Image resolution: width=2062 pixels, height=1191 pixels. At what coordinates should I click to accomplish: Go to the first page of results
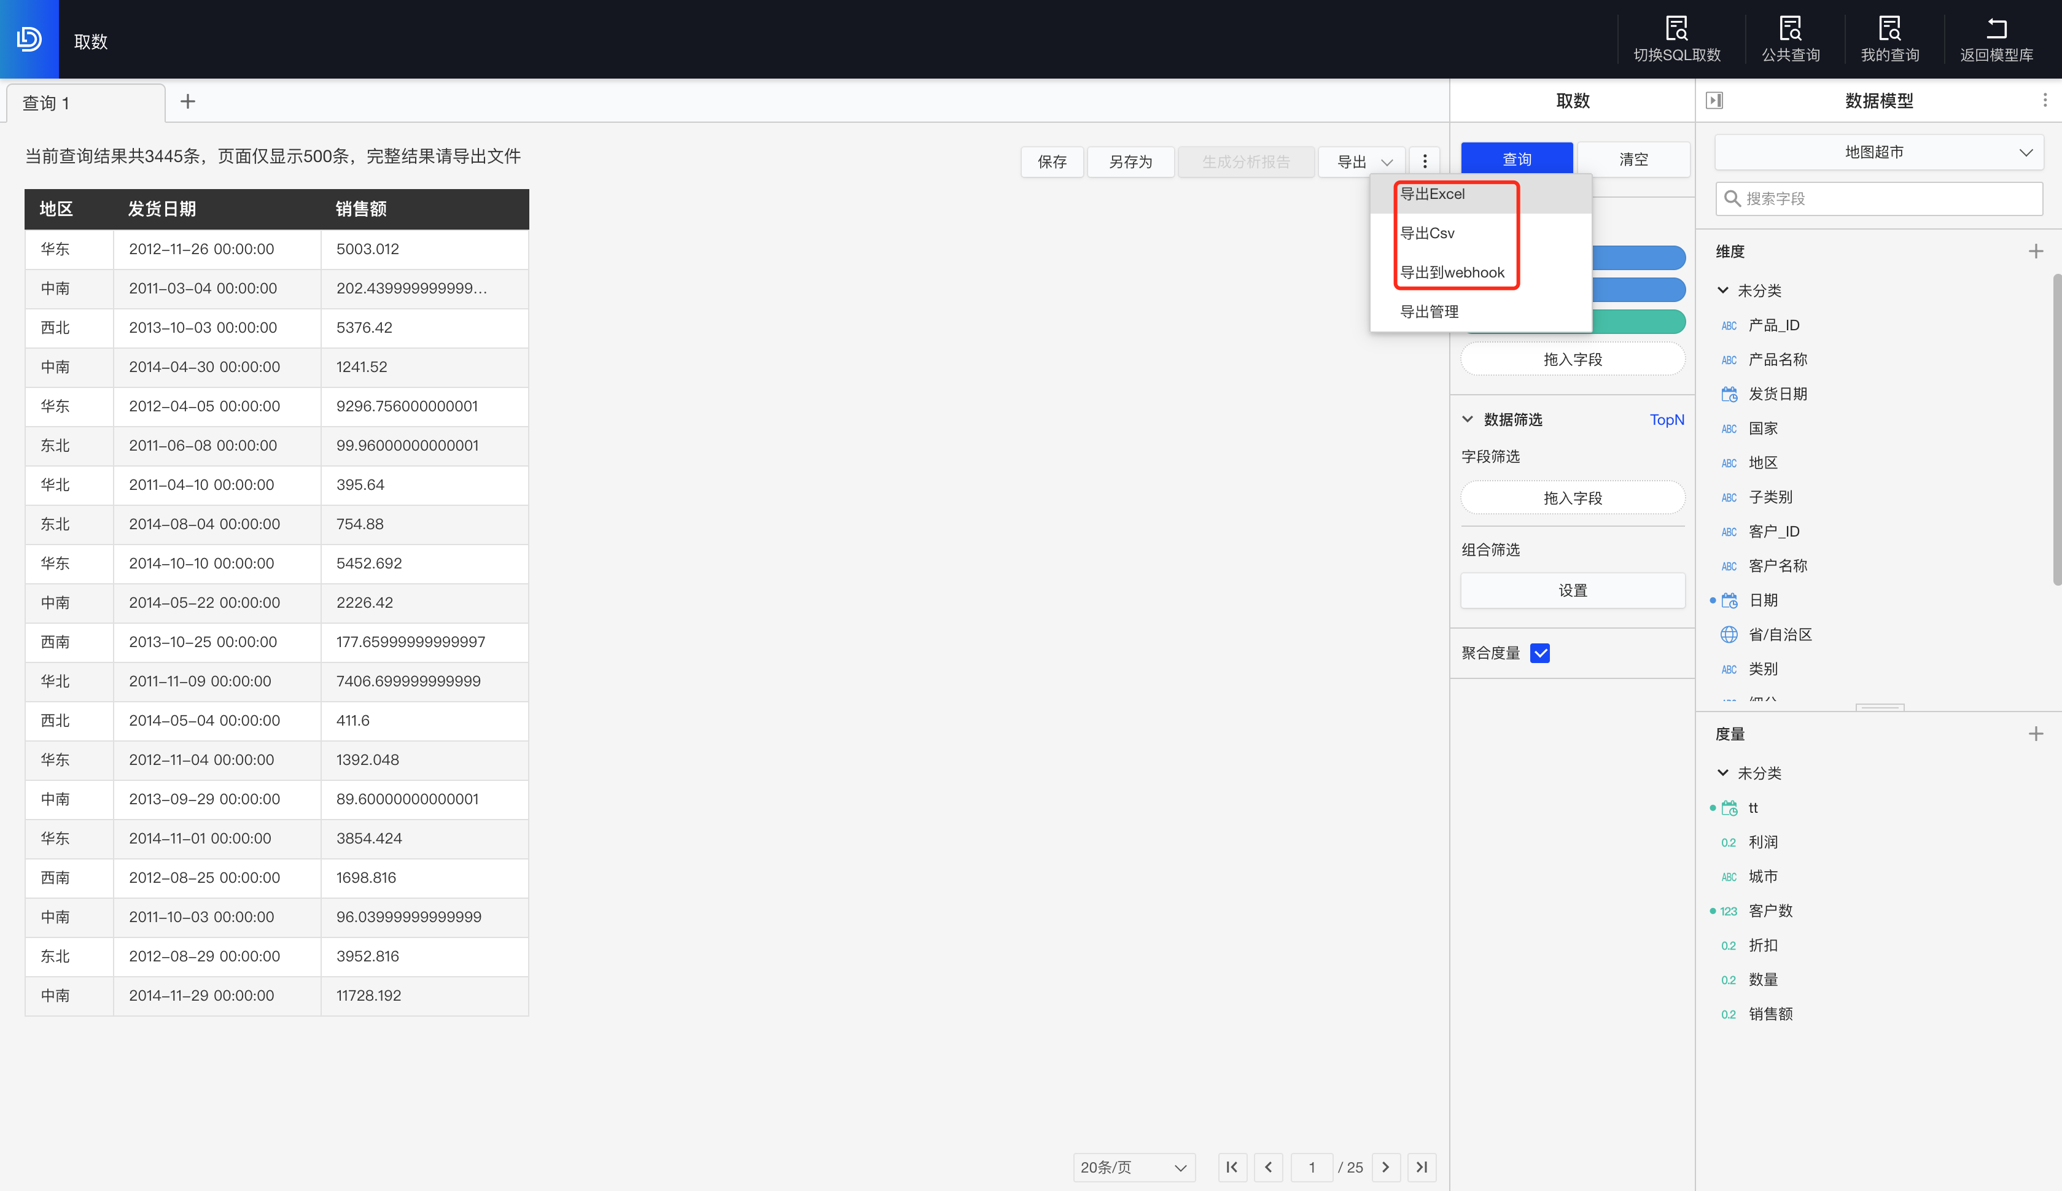[x=1232, y=1167]
